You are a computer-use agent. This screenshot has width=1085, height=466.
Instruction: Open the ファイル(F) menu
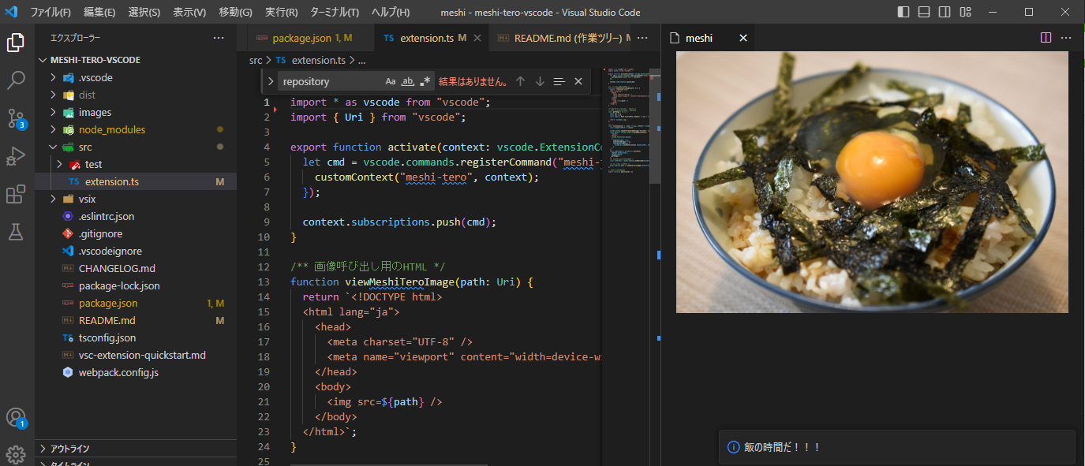point(51,12)
